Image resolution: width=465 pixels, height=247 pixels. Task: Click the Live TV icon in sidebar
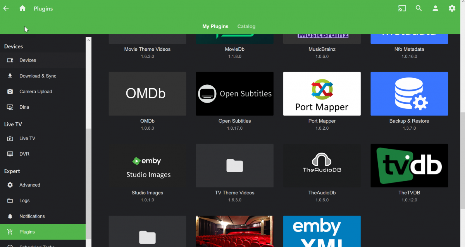(x=10, y=138)
